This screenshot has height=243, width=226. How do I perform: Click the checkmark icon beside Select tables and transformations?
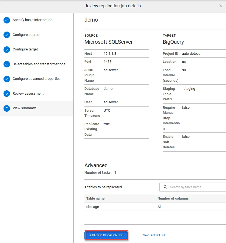(x=7, y=64)
